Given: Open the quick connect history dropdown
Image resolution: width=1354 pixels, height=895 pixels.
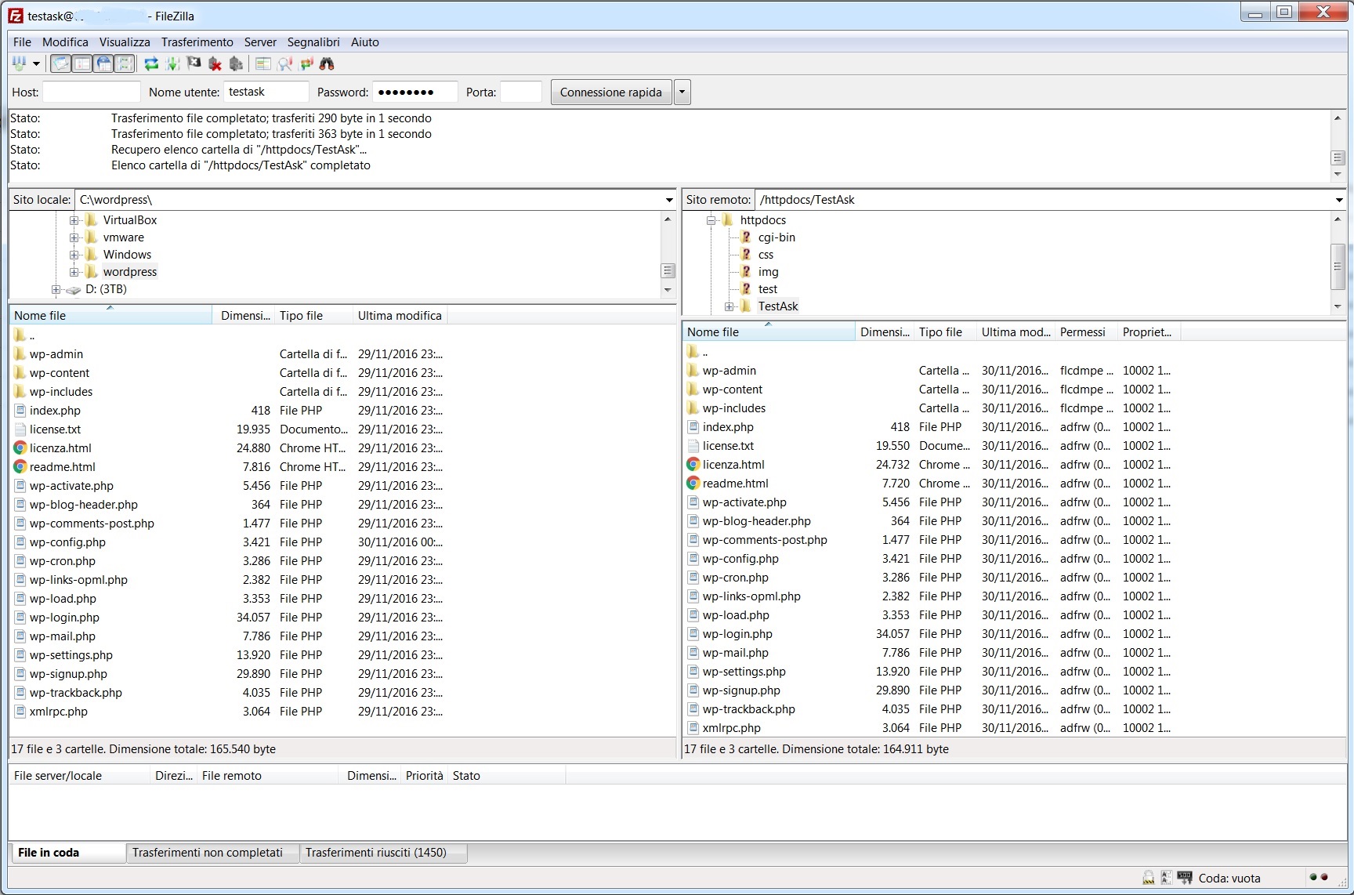Looking at the screenshot, I should [x=682, y=92].
